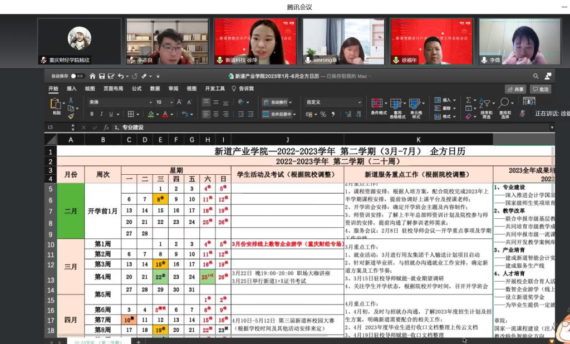Click the Save icon in quick access toolbar
The height and width of the screenshot is (344, 570).
click(102, 76)
